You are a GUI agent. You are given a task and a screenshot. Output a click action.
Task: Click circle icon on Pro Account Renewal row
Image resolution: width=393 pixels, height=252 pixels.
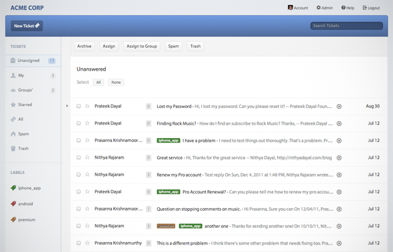[339, 192]
